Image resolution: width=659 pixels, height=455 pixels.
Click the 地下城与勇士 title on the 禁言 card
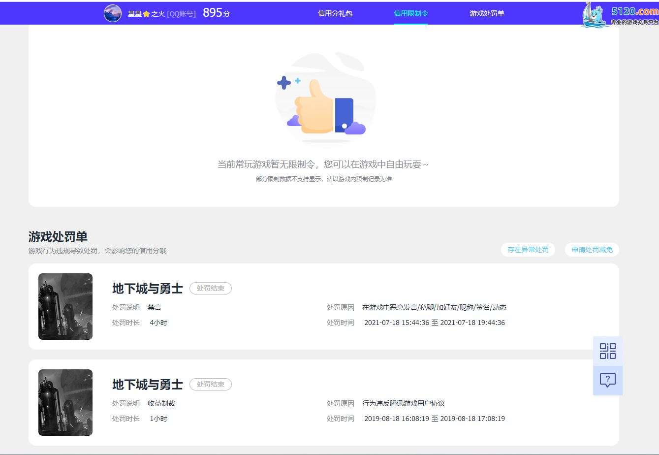click(x=148, y=288)
